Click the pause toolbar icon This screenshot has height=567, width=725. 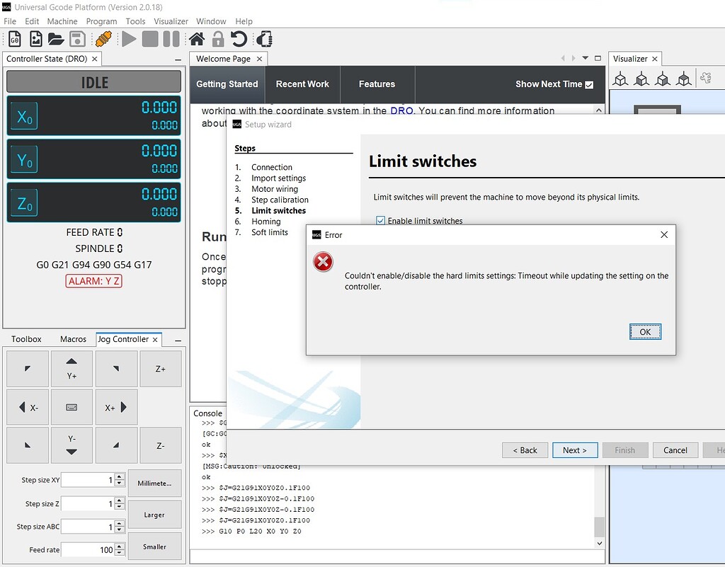coord(171,39)
